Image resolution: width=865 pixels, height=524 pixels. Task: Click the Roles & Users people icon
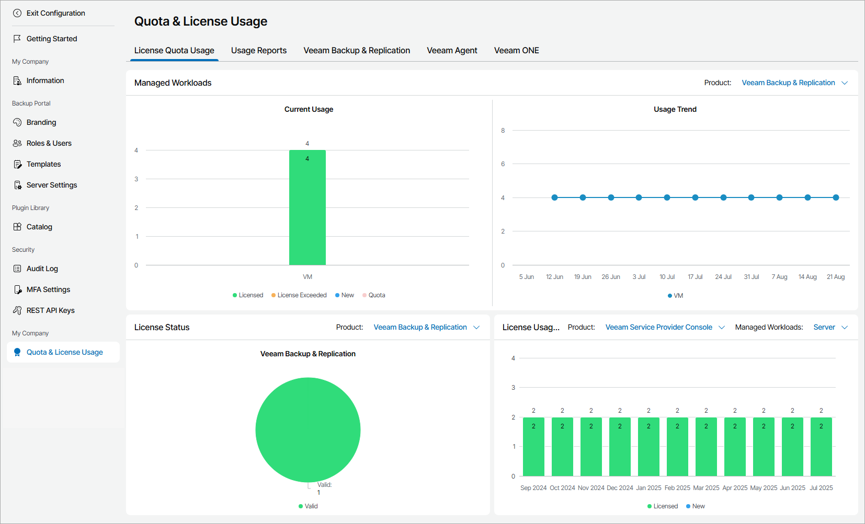click(x=17, y=143)
